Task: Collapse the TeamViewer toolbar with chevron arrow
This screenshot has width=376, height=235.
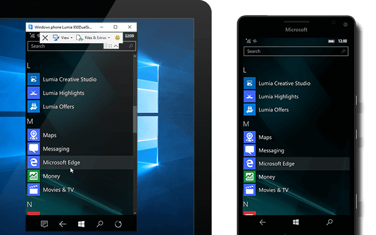Action: [116, 46]
